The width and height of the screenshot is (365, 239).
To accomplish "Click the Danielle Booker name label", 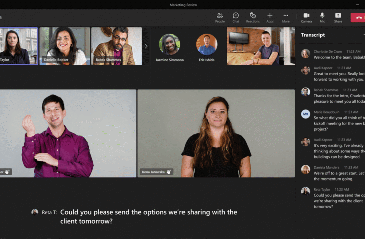I will click(x=56, y=60).
